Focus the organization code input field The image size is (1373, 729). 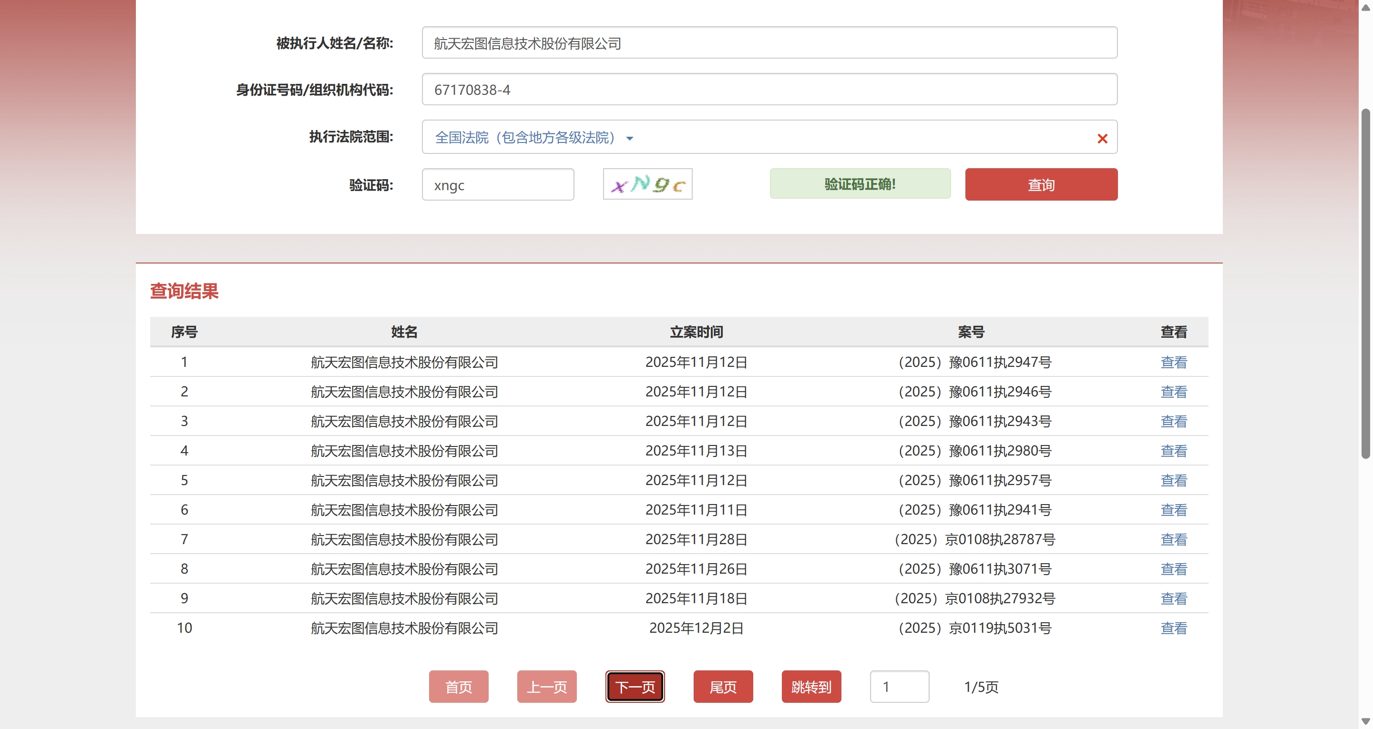[769, 90]
